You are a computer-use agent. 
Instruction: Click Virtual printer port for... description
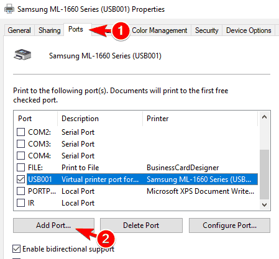click(x=100, y=179)
